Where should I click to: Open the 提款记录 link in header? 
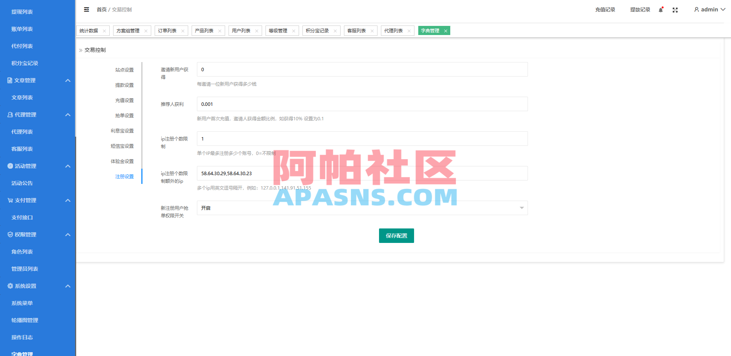(x=640, y=10)
